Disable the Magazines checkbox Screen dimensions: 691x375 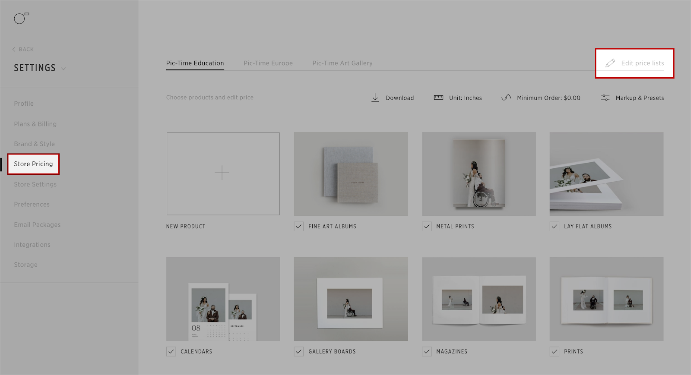tap(427, 352)
